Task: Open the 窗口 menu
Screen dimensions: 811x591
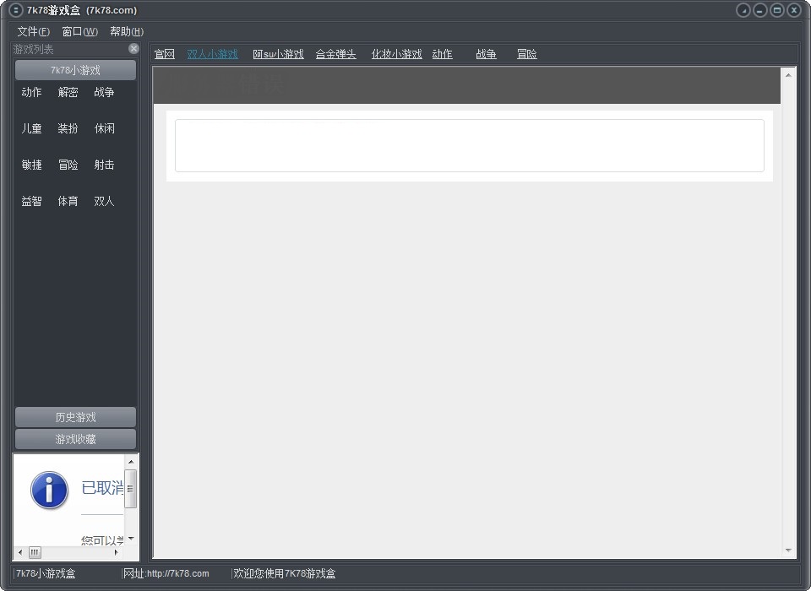Action: [79, 32]
